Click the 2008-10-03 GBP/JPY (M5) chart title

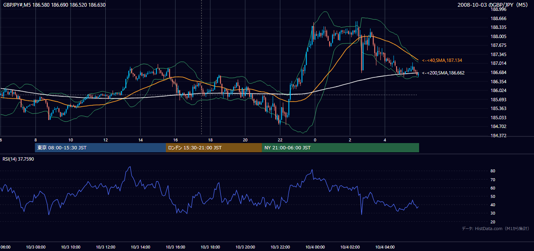(493, 5)
